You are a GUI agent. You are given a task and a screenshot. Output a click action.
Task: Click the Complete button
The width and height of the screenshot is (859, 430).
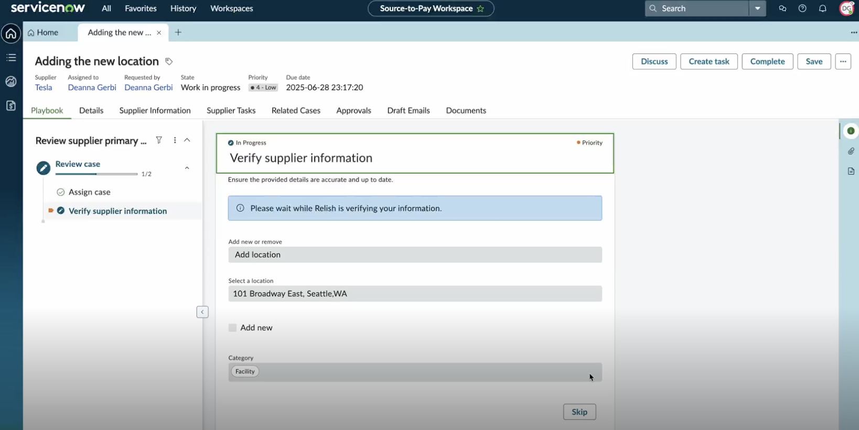point(767,61)
